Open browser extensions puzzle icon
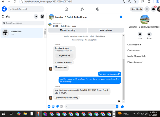The height and width of the screenshot is (117, 160). click(149, 2)
